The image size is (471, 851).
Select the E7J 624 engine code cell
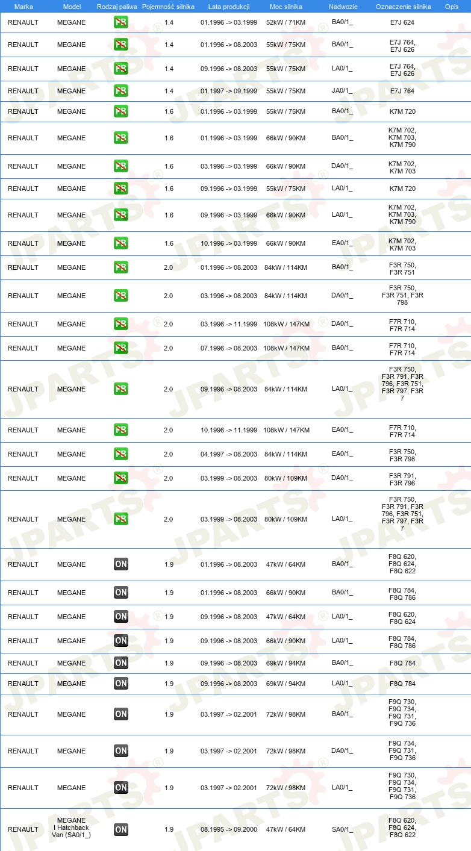pyautogui.click(x=402, y=22)
